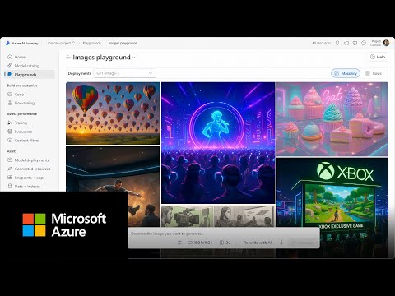Switch to Rows layout view
The height and width of the screenshot is (296, 395).
[374, 73]
